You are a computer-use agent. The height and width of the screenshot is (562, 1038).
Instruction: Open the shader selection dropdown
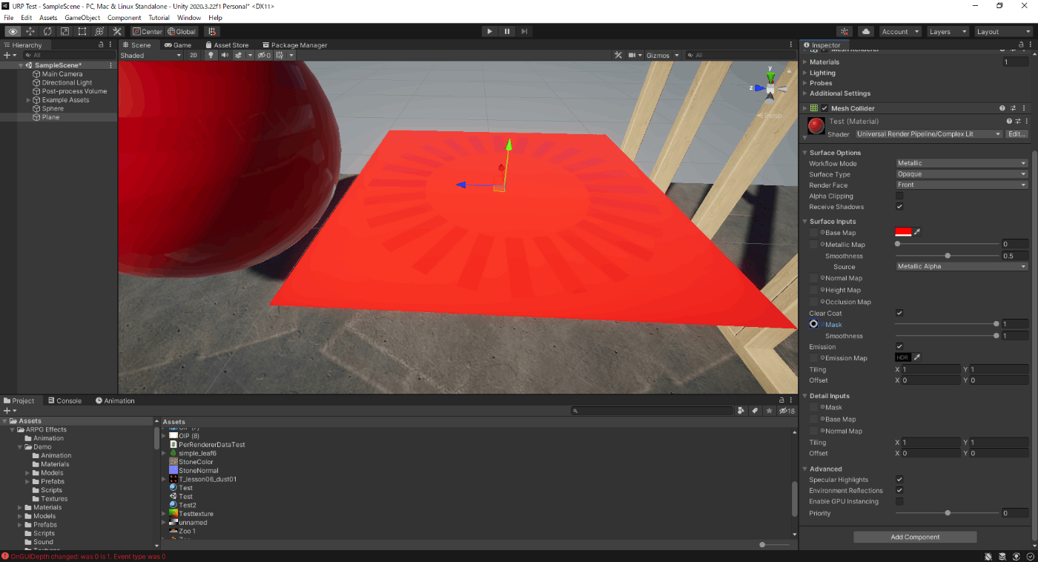[929, 134]
